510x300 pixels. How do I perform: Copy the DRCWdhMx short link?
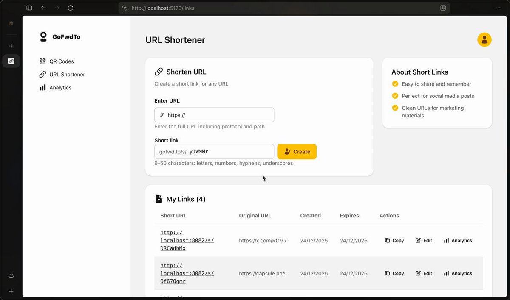tap(394, 240)
